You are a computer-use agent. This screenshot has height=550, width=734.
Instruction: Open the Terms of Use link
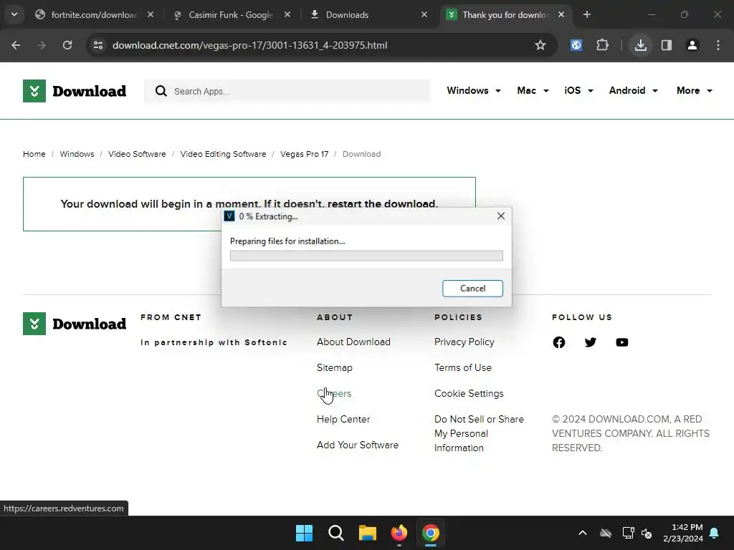point(463,367)
